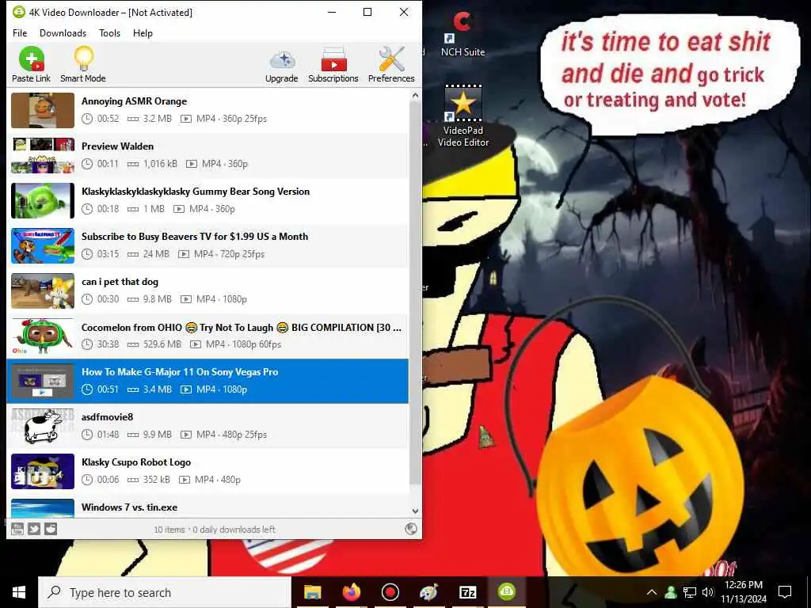
Task: Select Cocomelon from OHIO thumbnail
Action: [43, 336]
